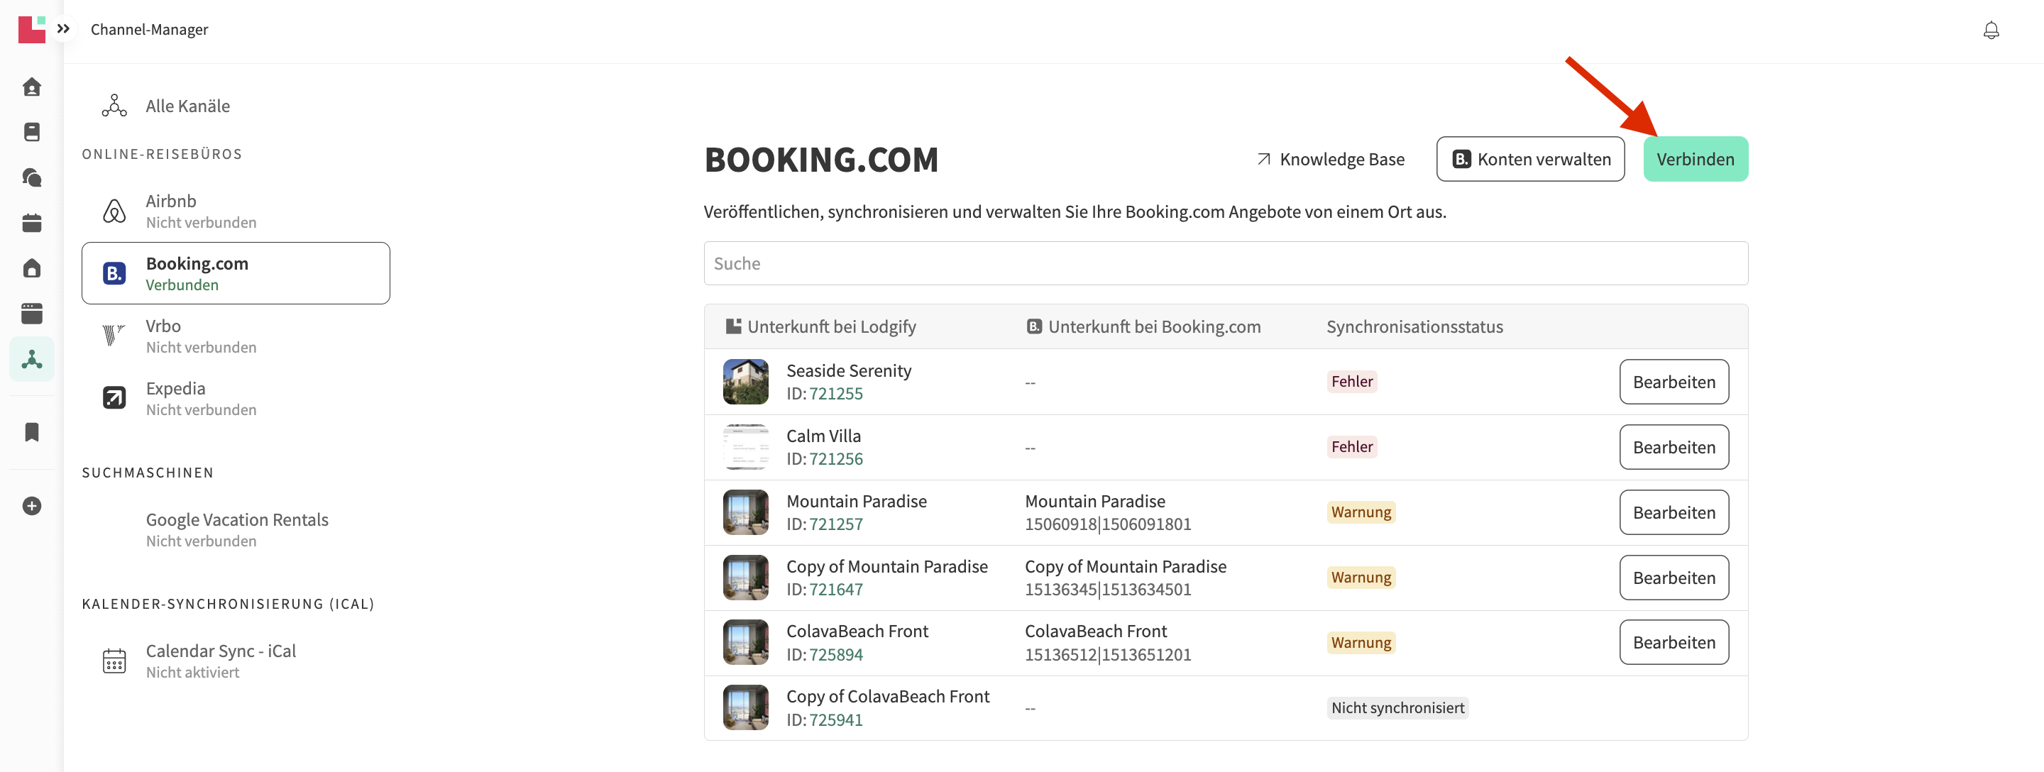Image resolution: width=2044 pixels, height=772 pixels.
Task: Open the Knowledge Base link
Action: 1330,159
